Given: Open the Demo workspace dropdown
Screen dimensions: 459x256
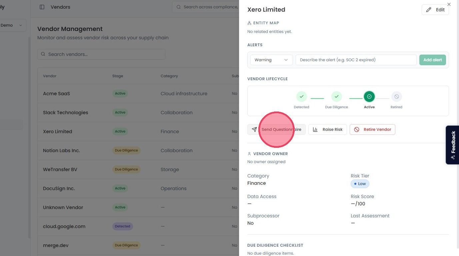Looking at the screenshot, I should [x=12, y=25].
